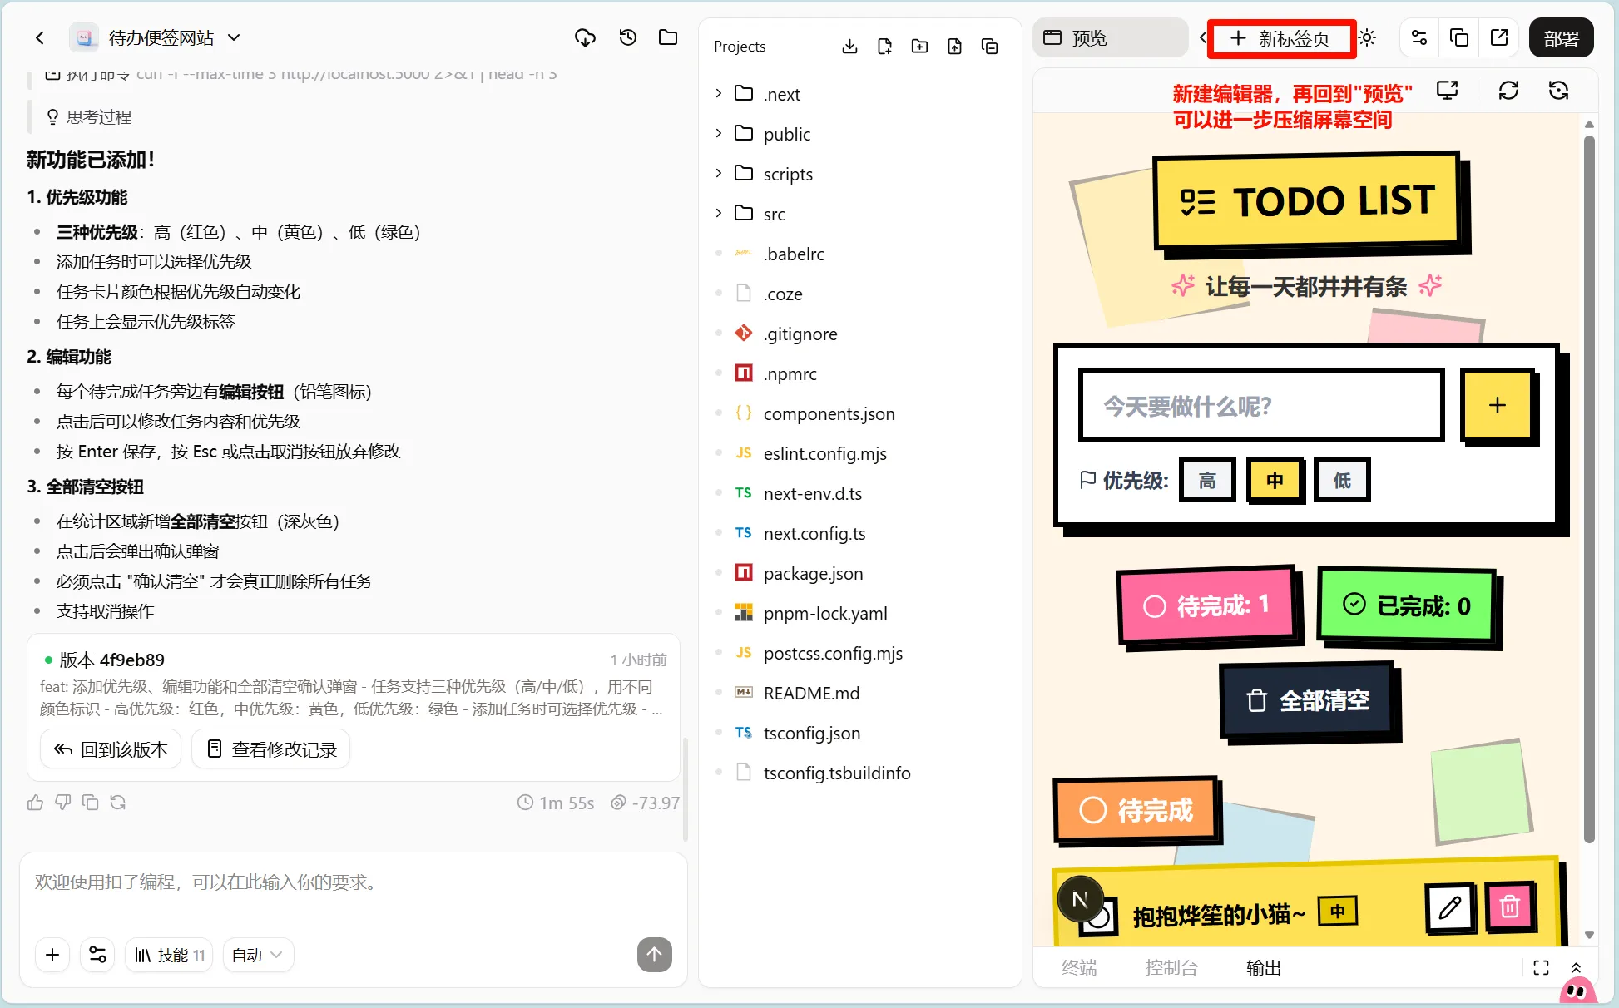Screen dimensions: 1619x1008
Task: Focus the 今天要做什么呢 input field
Action: (x=1261, y=407)
